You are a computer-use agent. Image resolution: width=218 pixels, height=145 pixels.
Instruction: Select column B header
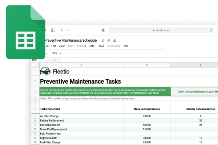[x=147, y=65]
